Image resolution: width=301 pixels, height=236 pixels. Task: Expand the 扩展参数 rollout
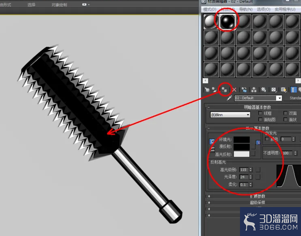(257, 196)
